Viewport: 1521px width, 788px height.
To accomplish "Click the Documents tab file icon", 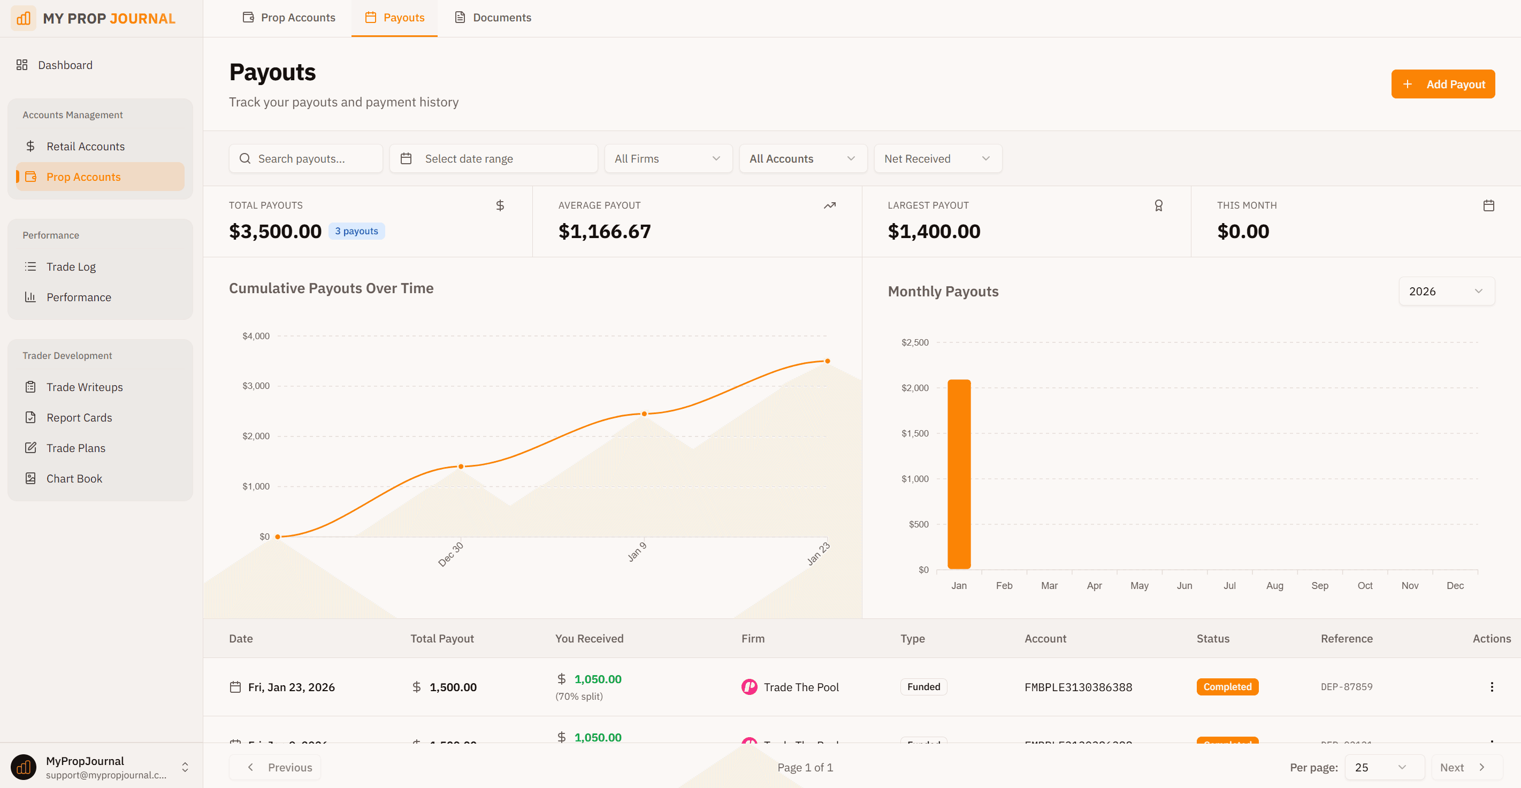I will pyautogui.click(x=460, y=18).
